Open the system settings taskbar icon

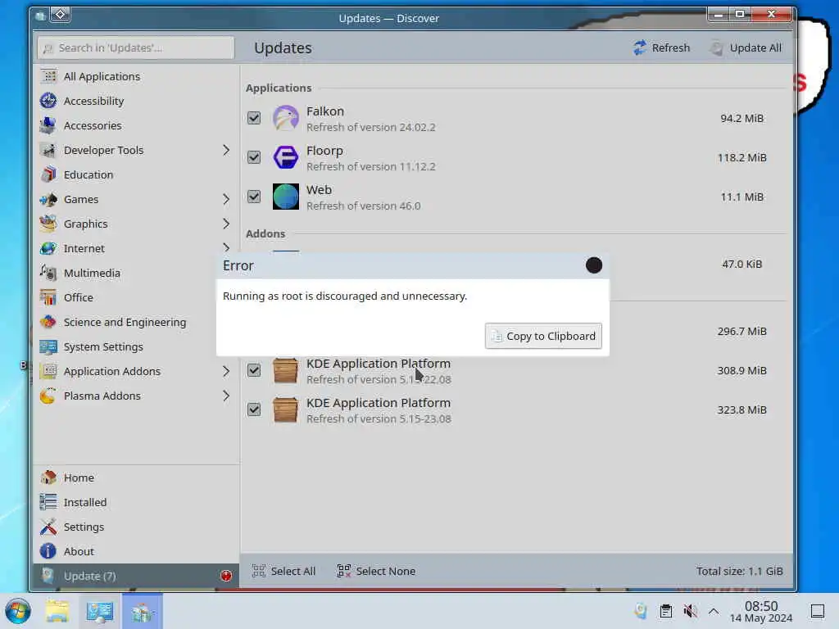99,611
